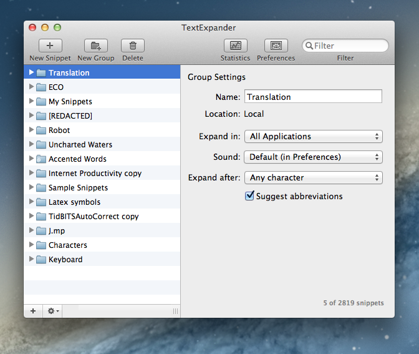
Task: Select the ECO group name
Action: coord(56,87)
